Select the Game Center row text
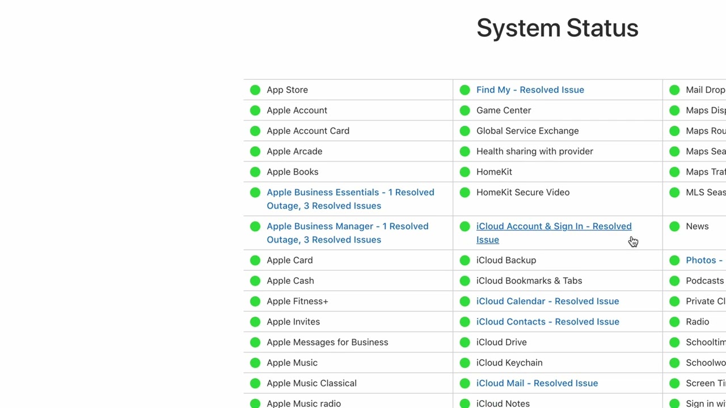 point(504,110)
